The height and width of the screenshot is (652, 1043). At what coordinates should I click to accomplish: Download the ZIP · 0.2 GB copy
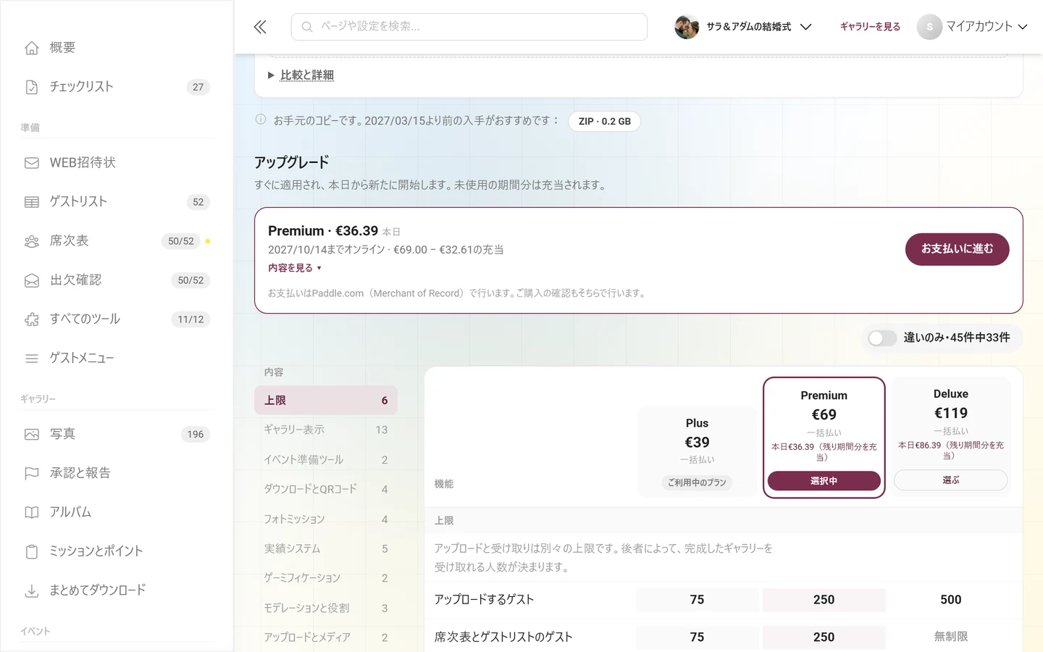click(605, 122)
